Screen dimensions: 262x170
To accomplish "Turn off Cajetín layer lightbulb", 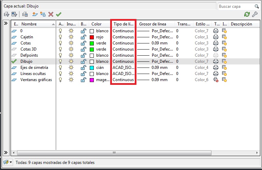I will pos(60,37).
